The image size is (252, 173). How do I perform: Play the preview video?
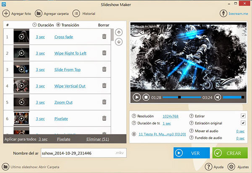click(x=137, y=97)
